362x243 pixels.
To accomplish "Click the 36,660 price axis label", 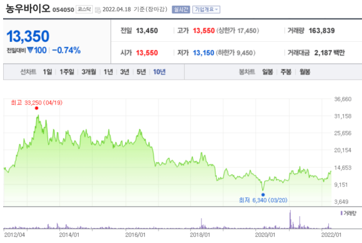I will click(343, 99).
